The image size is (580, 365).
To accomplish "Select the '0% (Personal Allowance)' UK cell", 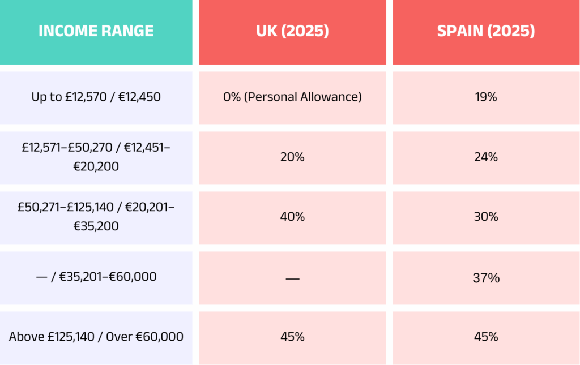I will [292, 97].
